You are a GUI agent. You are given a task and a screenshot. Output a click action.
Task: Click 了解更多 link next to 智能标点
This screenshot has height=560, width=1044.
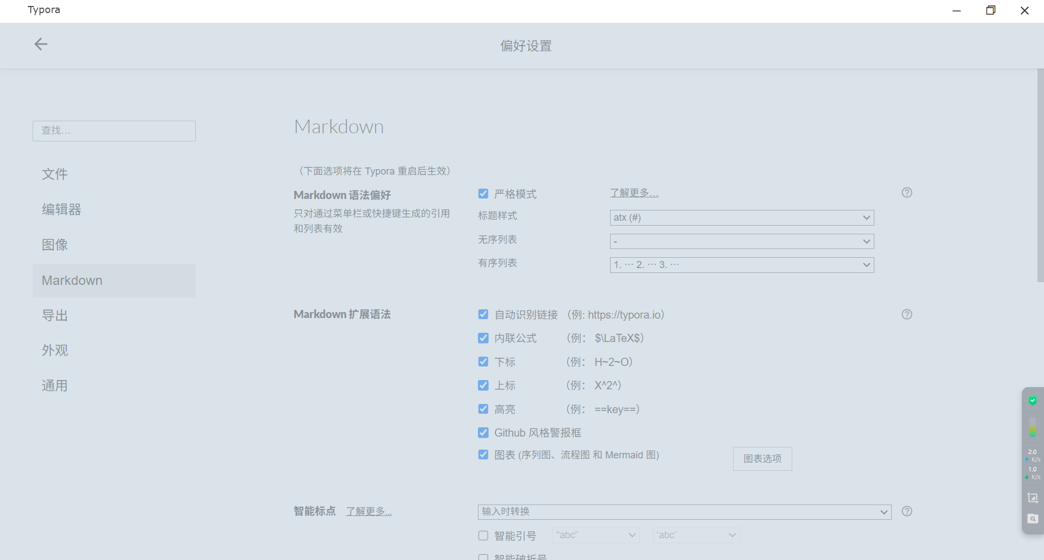point(369,512)
